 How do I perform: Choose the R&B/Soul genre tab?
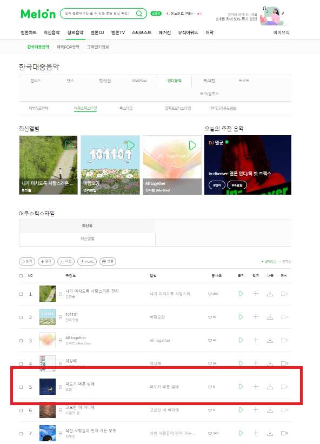pos(139,81)
